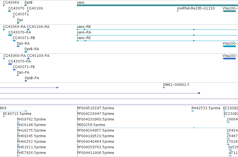Click the CG43070-PA protein label
This screenshot has height=157, width=238.
pos(20,61)
